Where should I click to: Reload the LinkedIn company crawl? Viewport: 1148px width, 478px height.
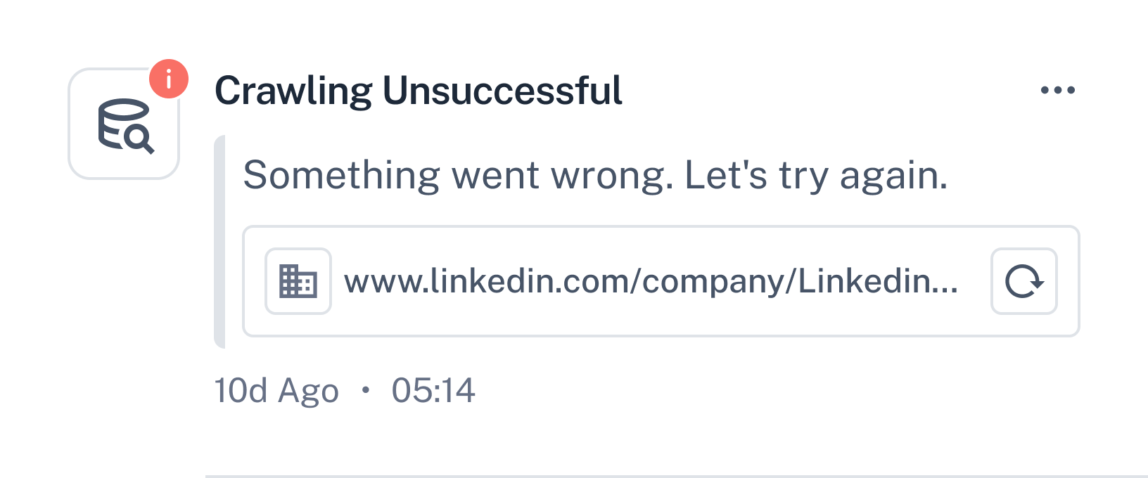(x=1024, y=281)
